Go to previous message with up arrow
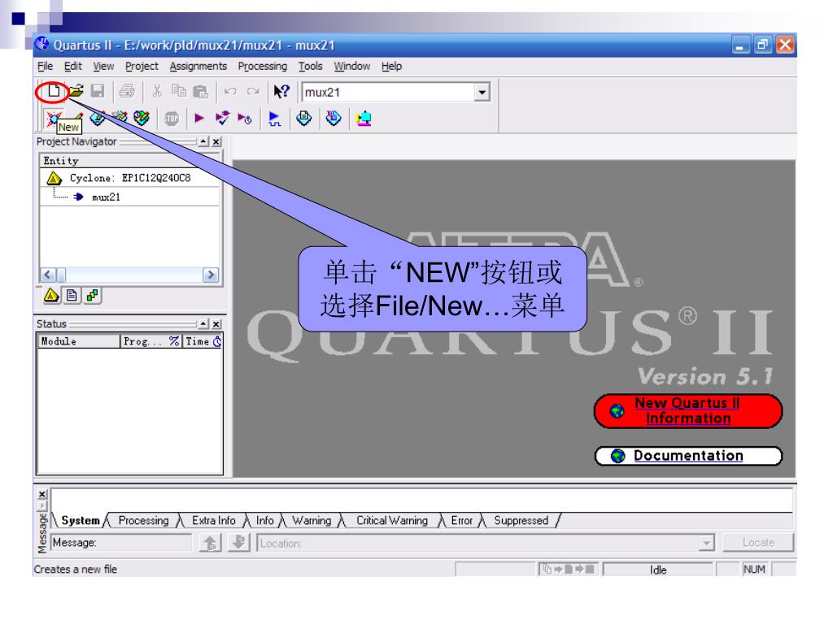The image size is (833, 624). pyautogui.click(x=211, y=542)
